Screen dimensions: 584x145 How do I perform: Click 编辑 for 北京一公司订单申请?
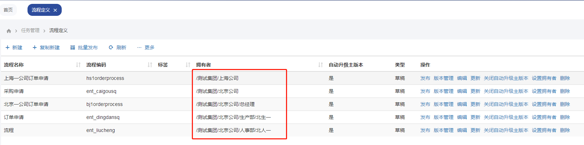(462, 104)
